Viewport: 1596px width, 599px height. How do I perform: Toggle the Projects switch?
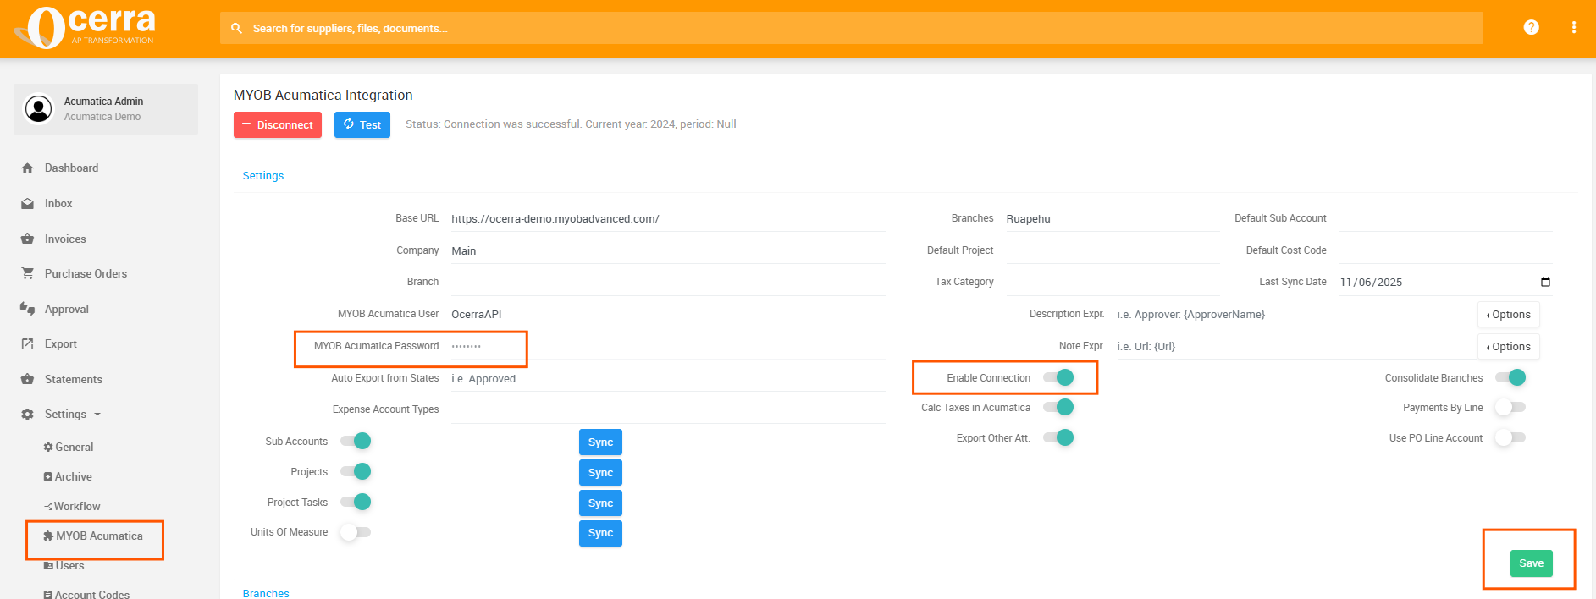[356, 471]
